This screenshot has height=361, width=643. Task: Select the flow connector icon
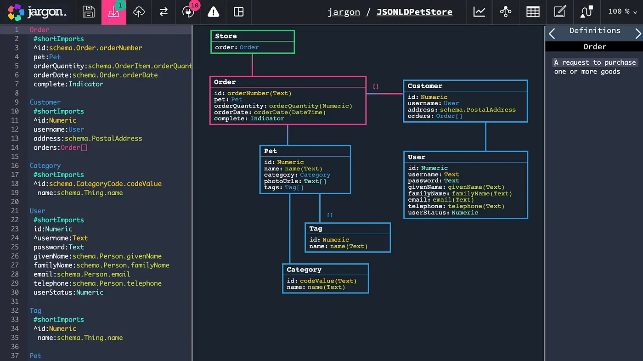click(x=586, y=12)
